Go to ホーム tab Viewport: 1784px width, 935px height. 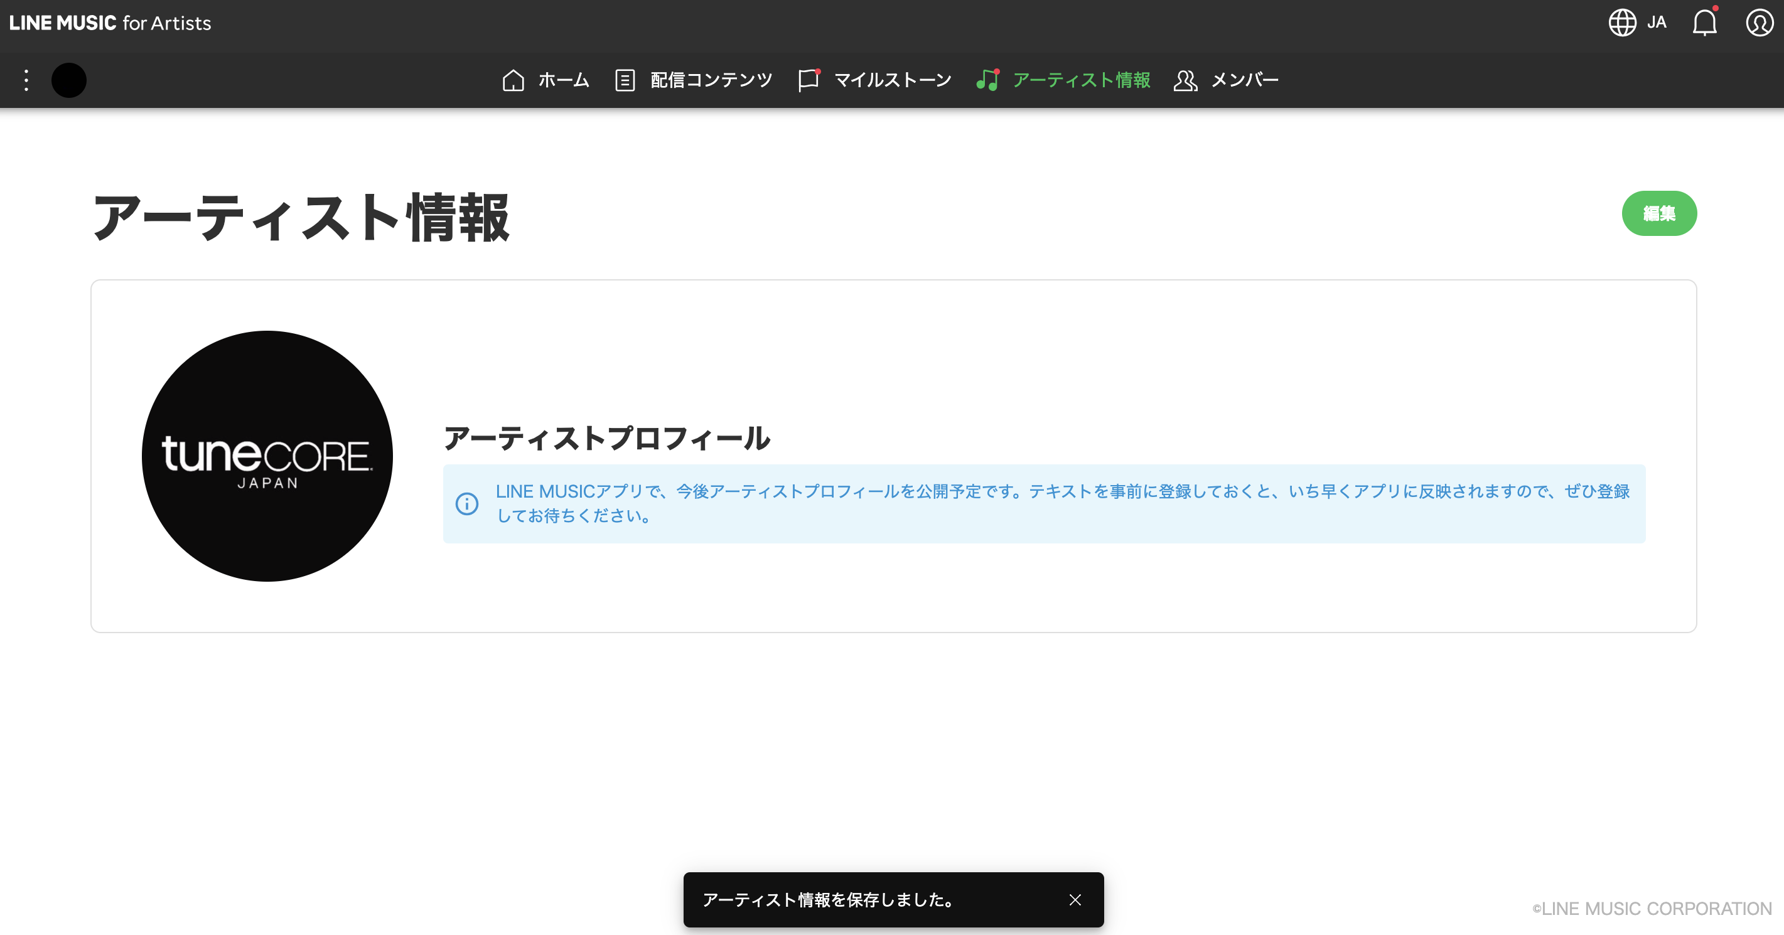tap(564, 80)
